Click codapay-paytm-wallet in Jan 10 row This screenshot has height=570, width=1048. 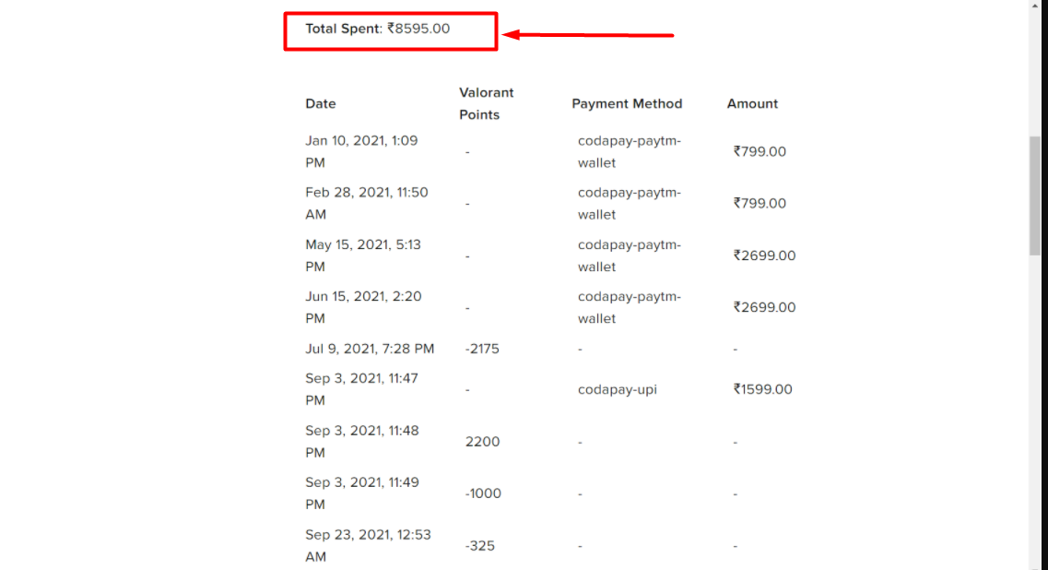630,152
